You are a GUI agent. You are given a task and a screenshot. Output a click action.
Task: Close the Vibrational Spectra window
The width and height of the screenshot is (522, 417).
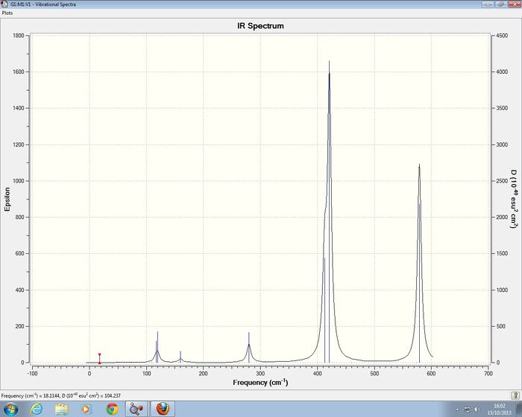pyautogui.click(x=514, y=4)
